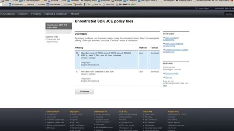Open the Sign up support help link

pyautogui.click(x=171, y=39)
